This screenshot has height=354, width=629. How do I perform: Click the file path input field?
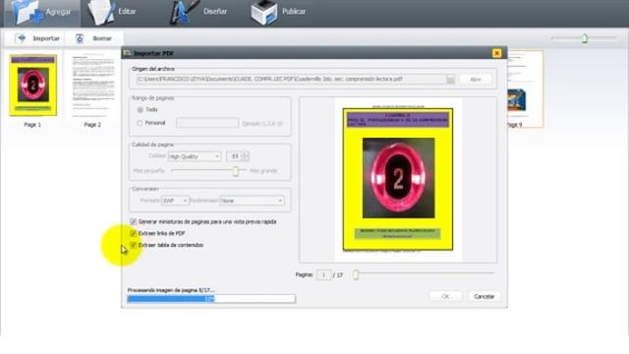coord(291,80)
